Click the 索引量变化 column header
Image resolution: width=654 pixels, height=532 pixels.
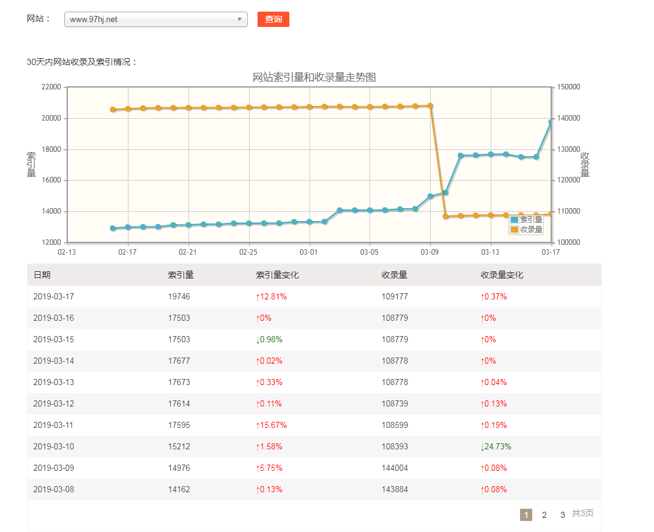tap(277, 275)
